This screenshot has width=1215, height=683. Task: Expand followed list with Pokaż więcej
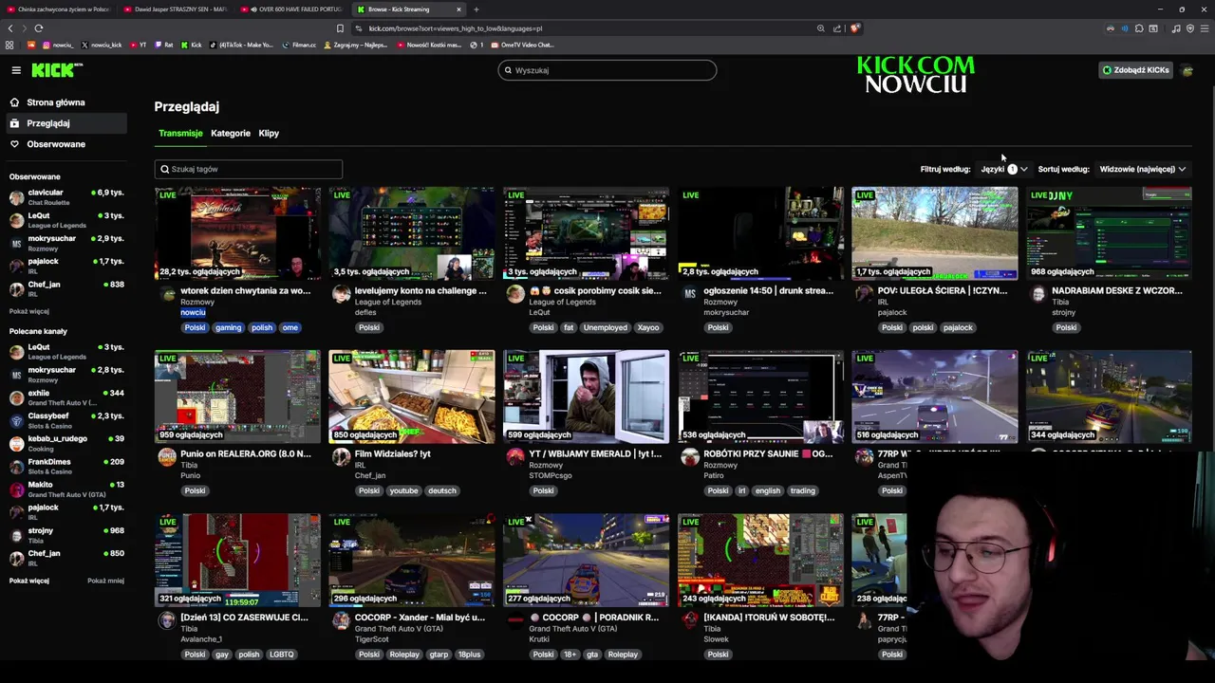click(29, 311)
